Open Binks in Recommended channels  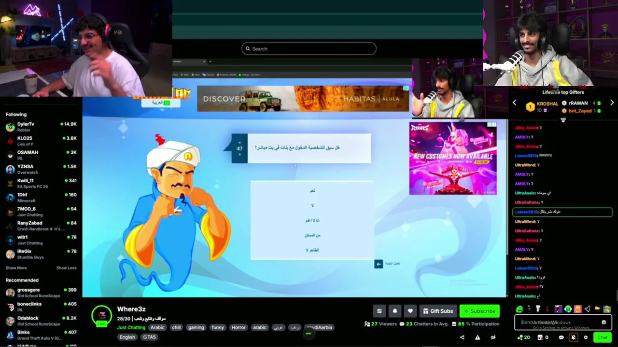(x=41, y=335)
